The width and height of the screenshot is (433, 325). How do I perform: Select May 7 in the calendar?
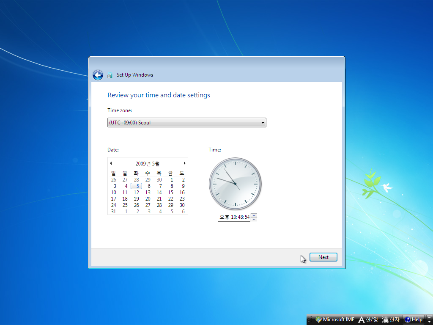point(160,186)
